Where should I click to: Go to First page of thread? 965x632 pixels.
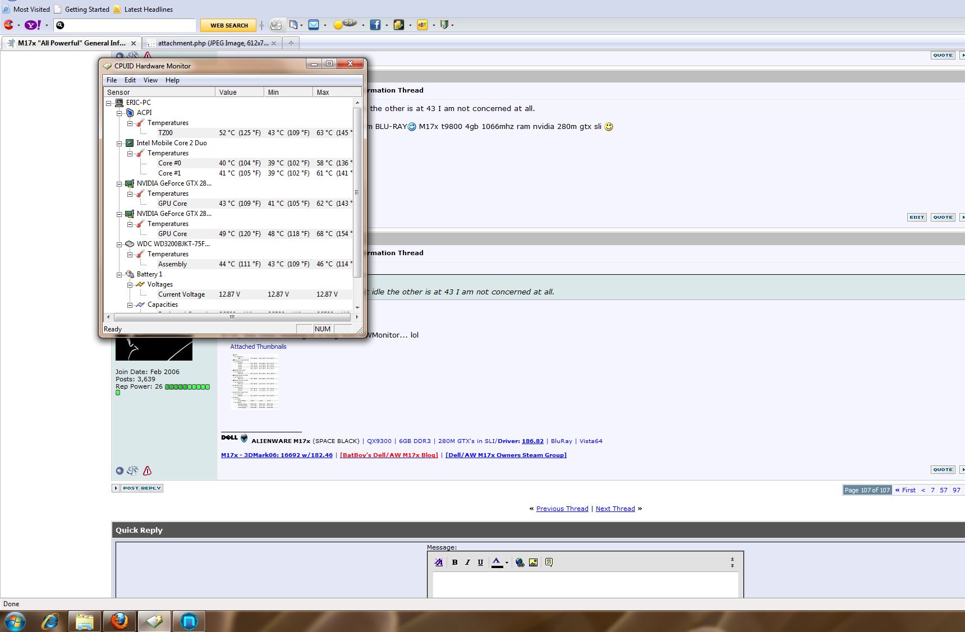click(905, 490)
